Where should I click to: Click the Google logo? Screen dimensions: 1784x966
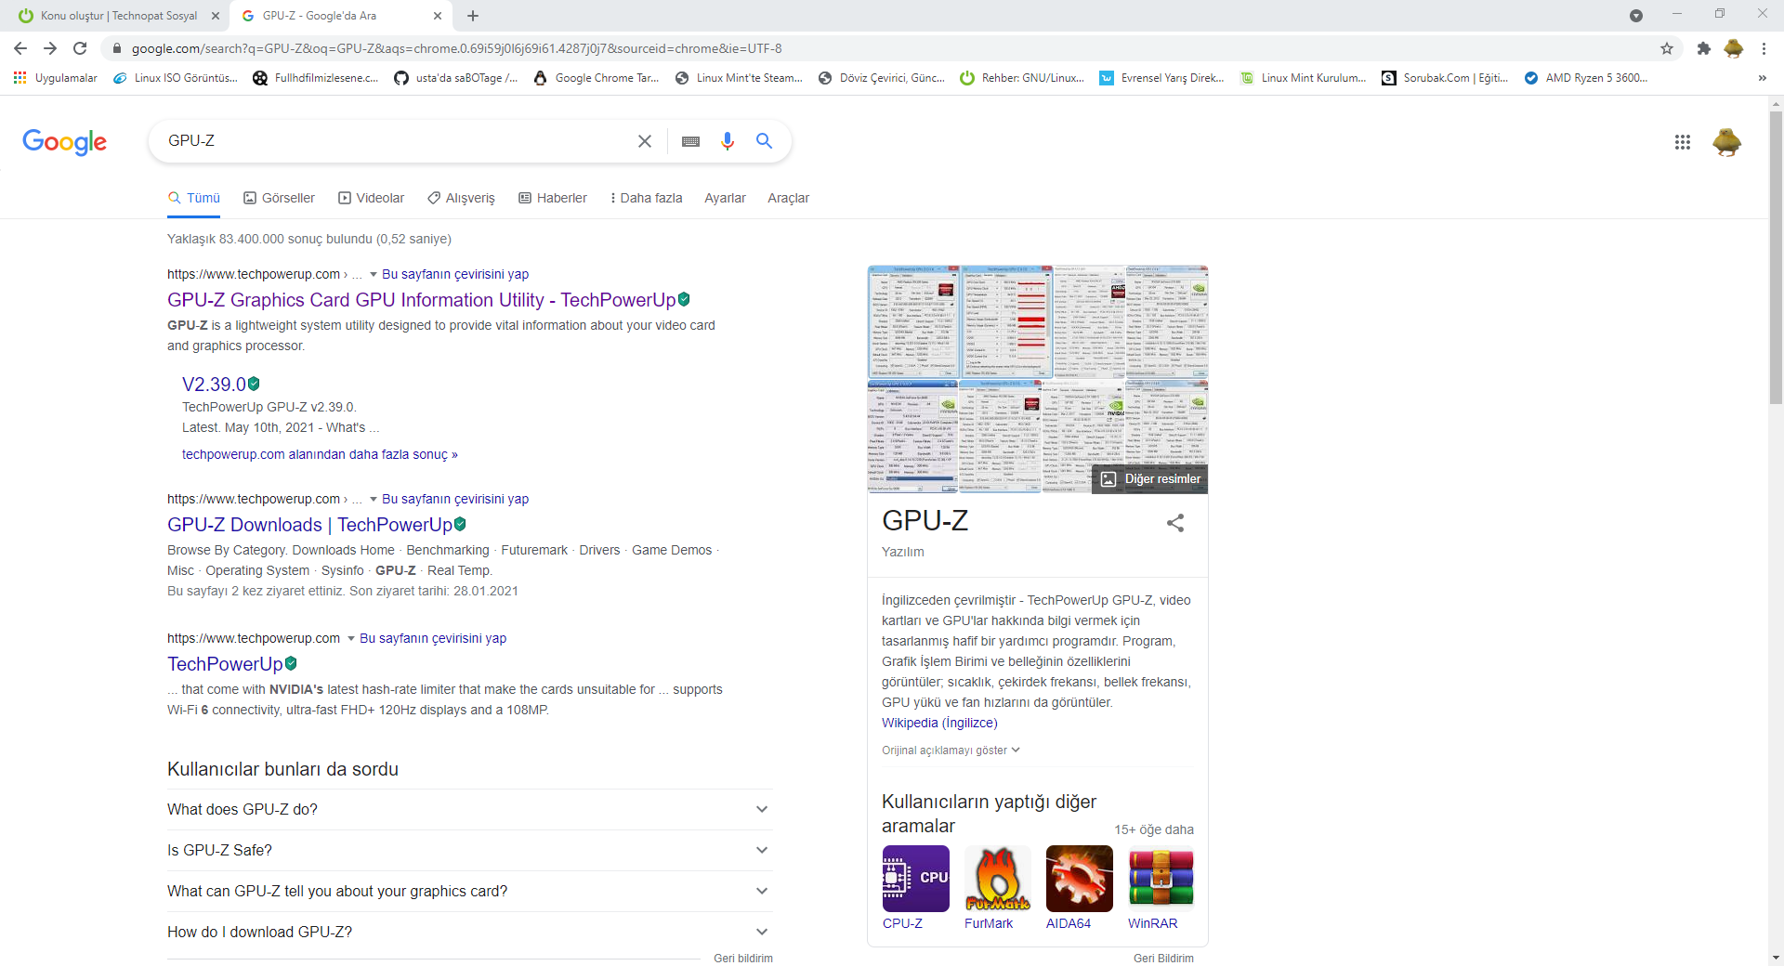coord(64,141)
